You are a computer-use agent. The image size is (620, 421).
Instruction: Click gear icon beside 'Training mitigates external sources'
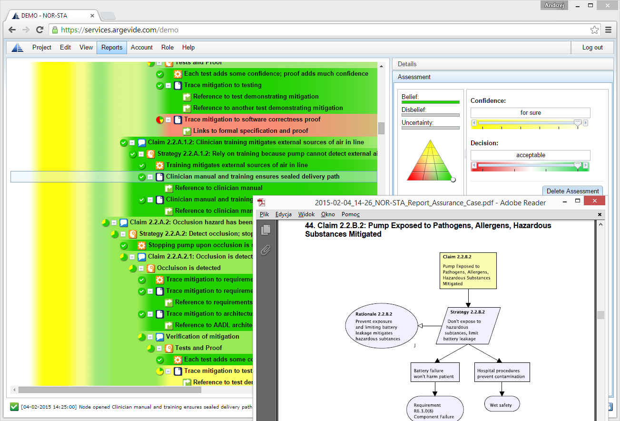(x=160, y=165)
